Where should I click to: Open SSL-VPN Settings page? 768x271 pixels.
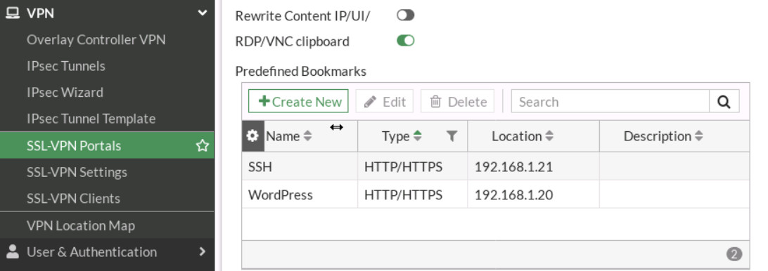[77, 172]
